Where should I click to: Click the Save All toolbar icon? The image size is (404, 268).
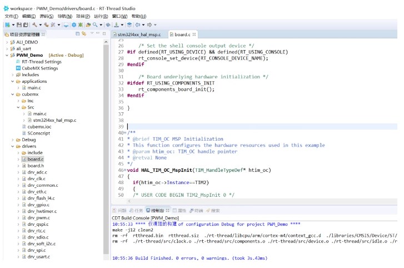click(25, 25)
